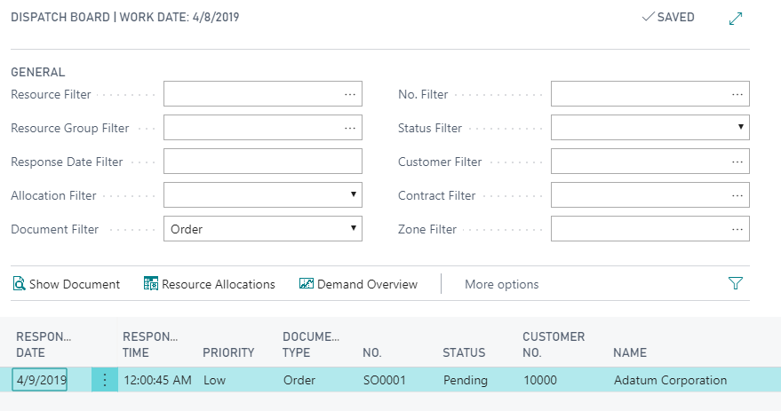781x411 pixels.
Task: Select the SO0001 order number cell
Action: pyautogui.click(x=385, y=380)
